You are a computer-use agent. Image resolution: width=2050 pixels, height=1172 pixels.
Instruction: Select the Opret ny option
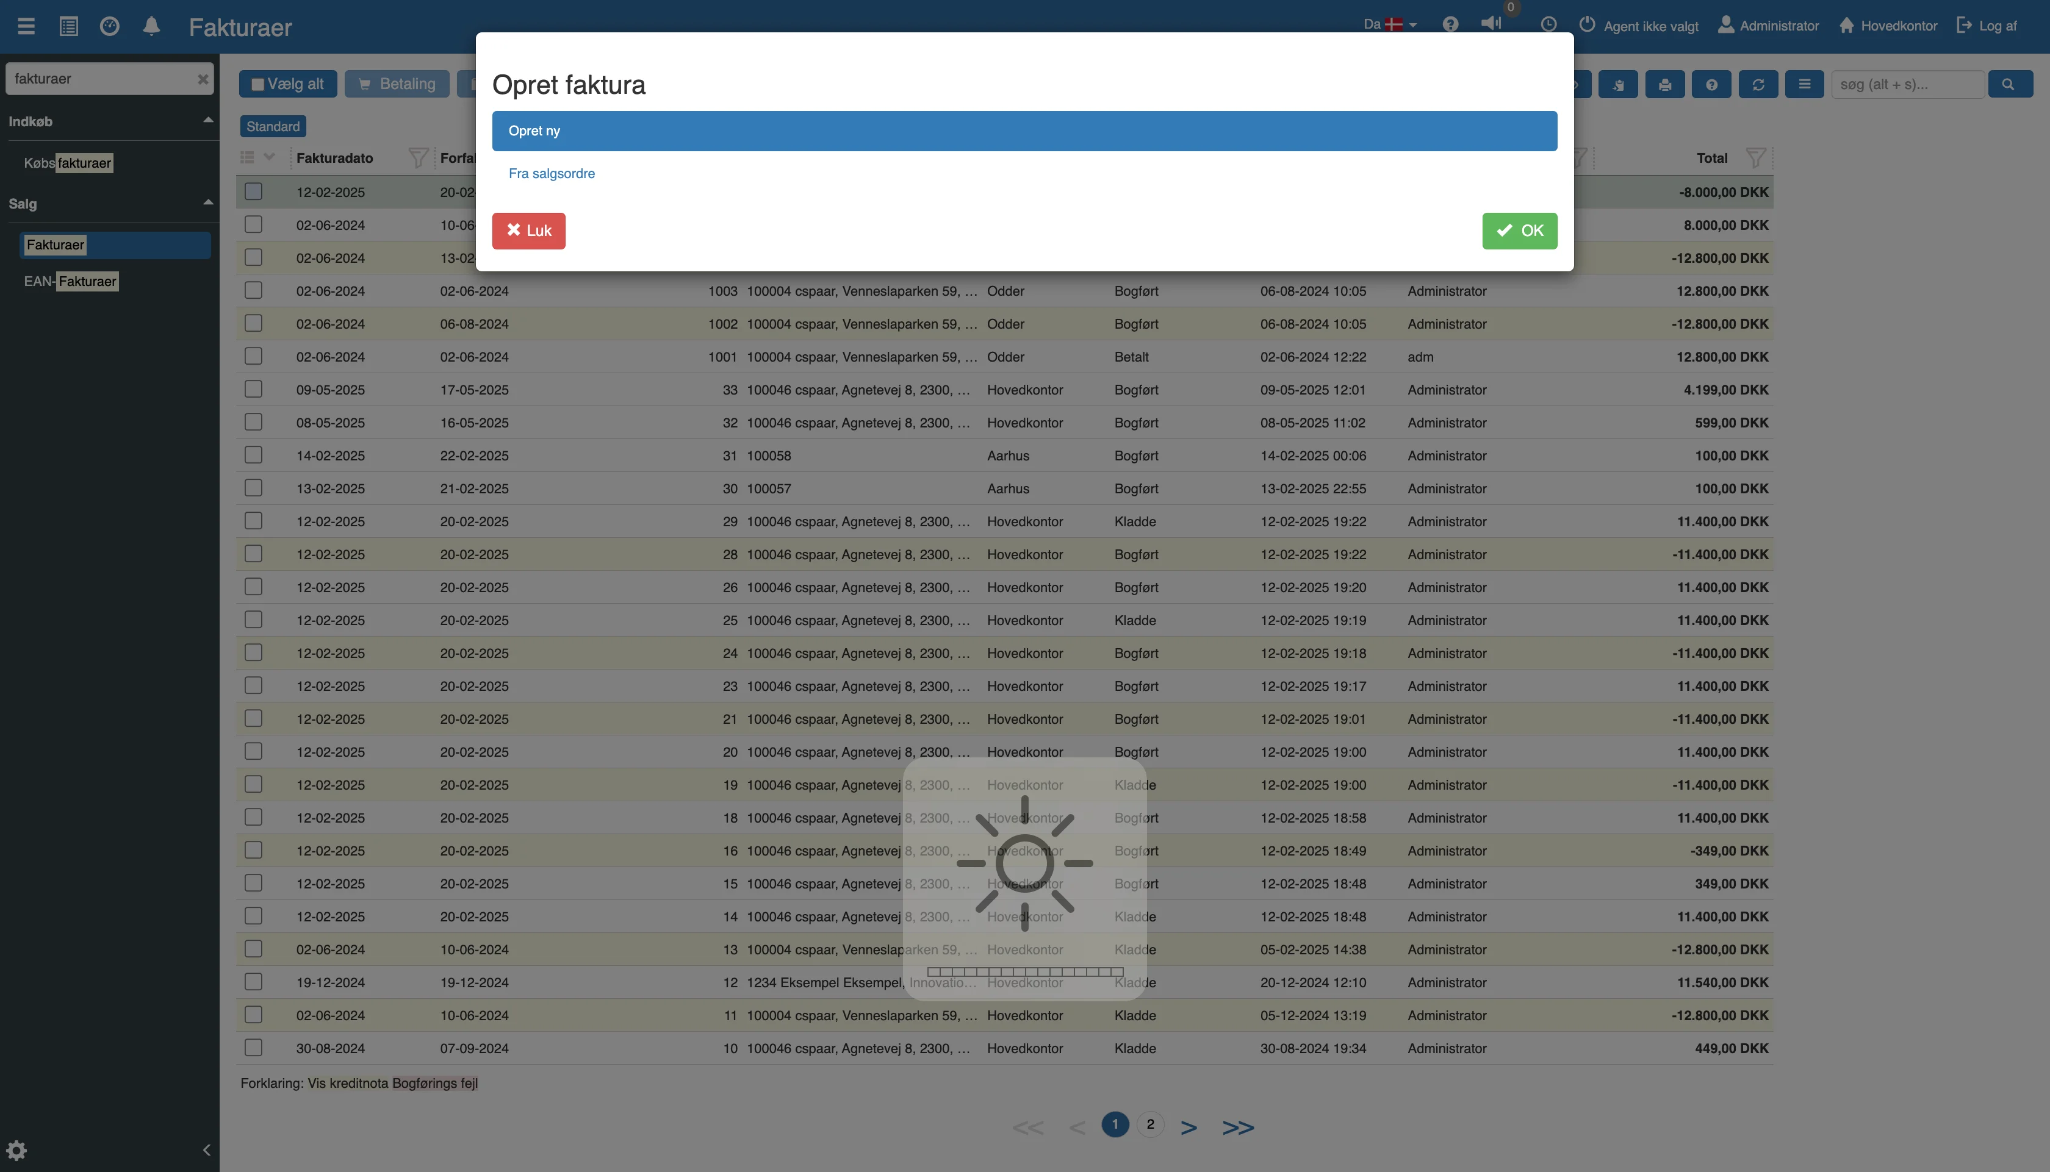point(1023,131)
